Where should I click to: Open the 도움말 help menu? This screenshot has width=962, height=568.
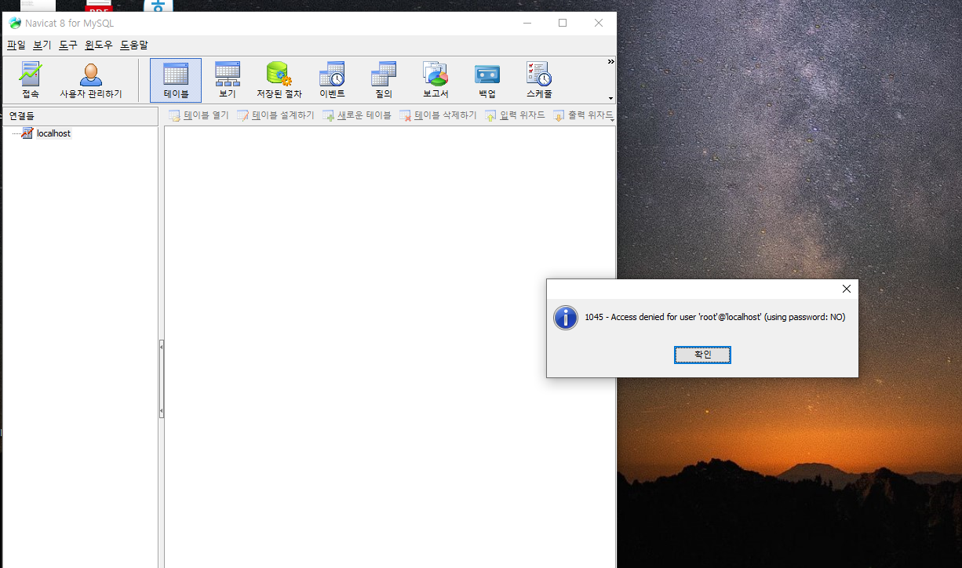[134, 46]
